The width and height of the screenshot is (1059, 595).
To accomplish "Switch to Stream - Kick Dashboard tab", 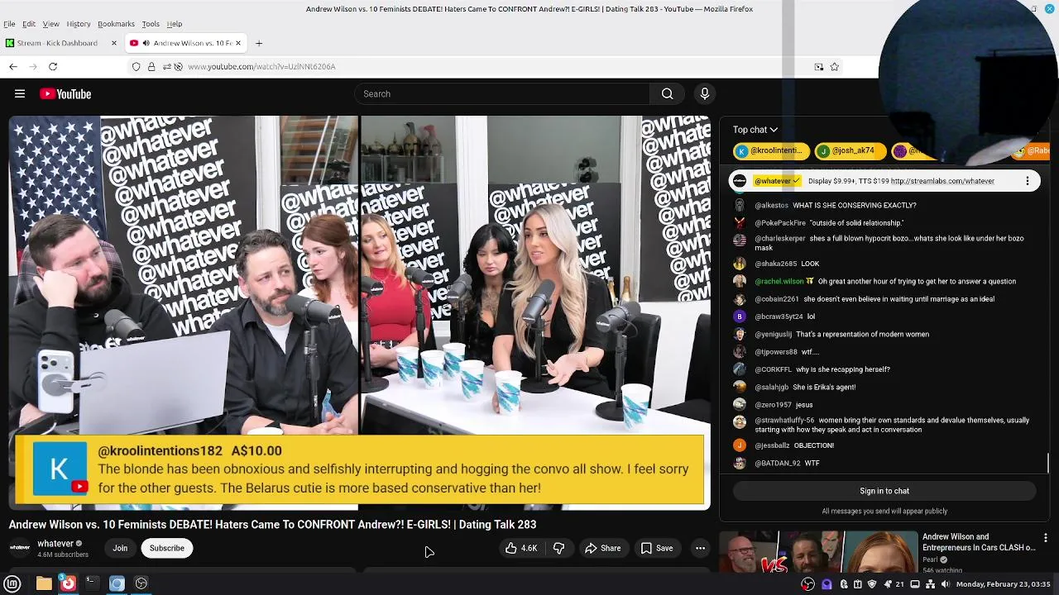I will click(x=62, y=43).
